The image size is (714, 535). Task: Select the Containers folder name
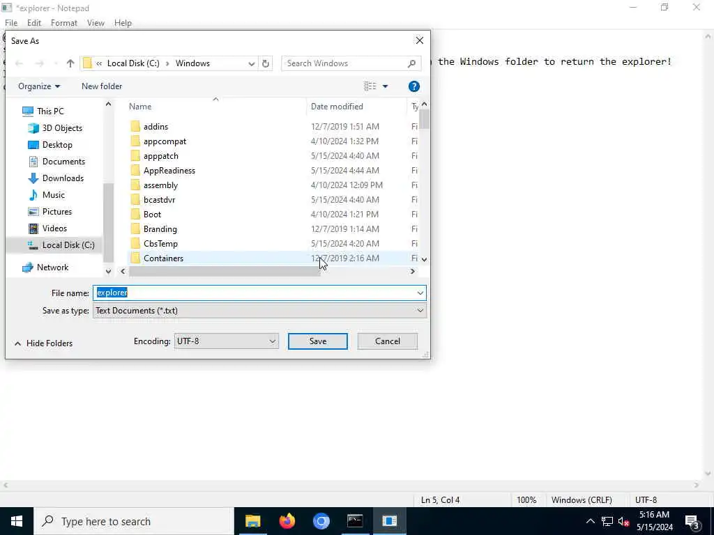tap(163, 258)
